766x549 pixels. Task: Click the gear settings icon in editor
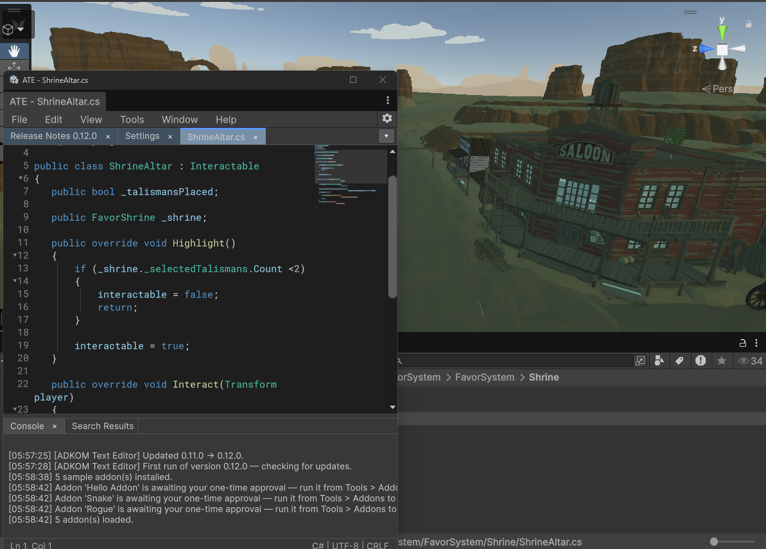pyautogui.click(x=387, y=119)
